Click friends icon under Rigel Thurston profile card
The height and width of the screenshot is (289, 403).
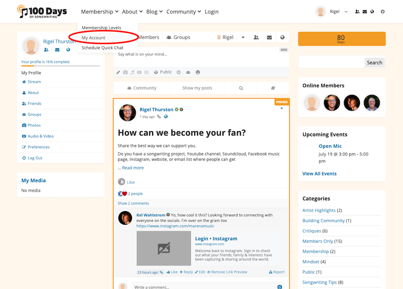point(46,50)
